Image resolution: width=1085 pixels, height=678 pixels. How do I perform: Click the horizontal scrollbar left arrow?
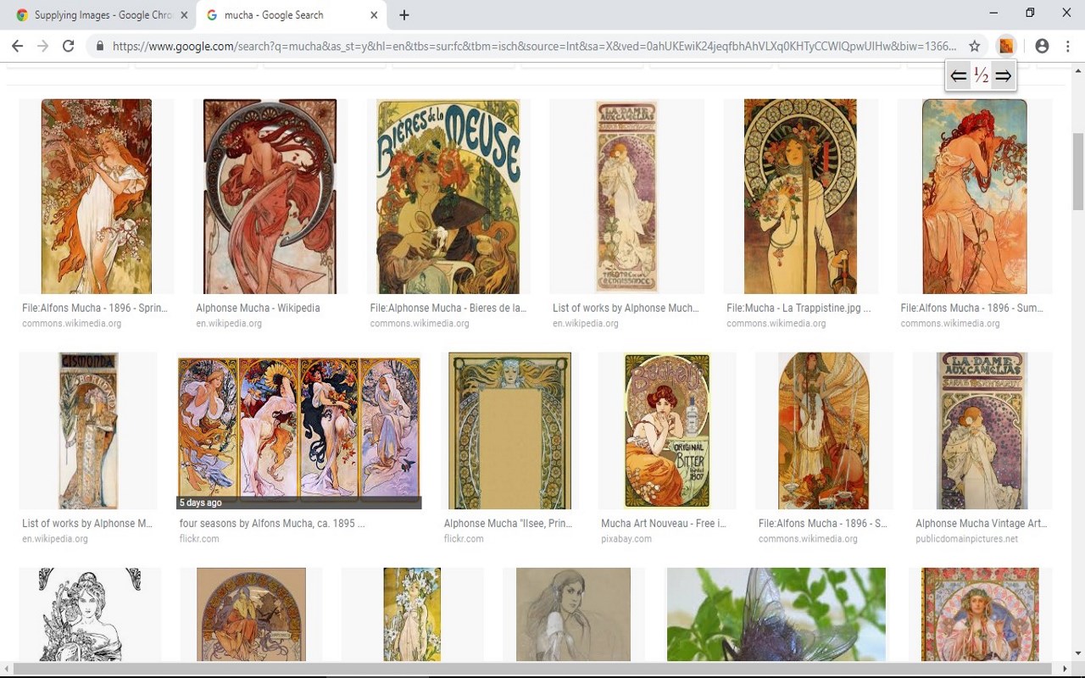click(6, 670)
